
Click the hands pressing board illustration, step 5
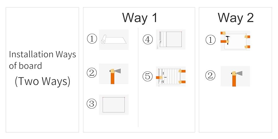click(171, 77)
